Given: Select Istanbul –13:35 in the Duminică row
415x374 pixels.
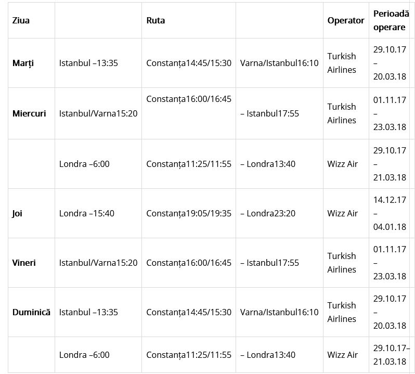Looking at the screenshot, I should click(x=88, y=312).
